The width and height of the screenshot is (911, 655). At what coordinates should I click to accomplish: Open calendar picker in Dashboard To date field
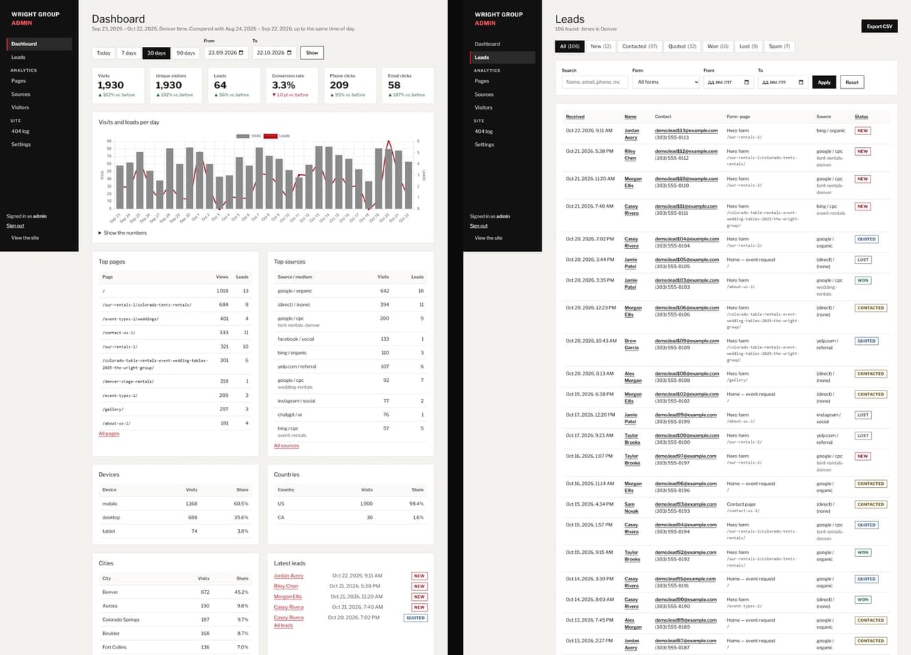click(290, 53)
